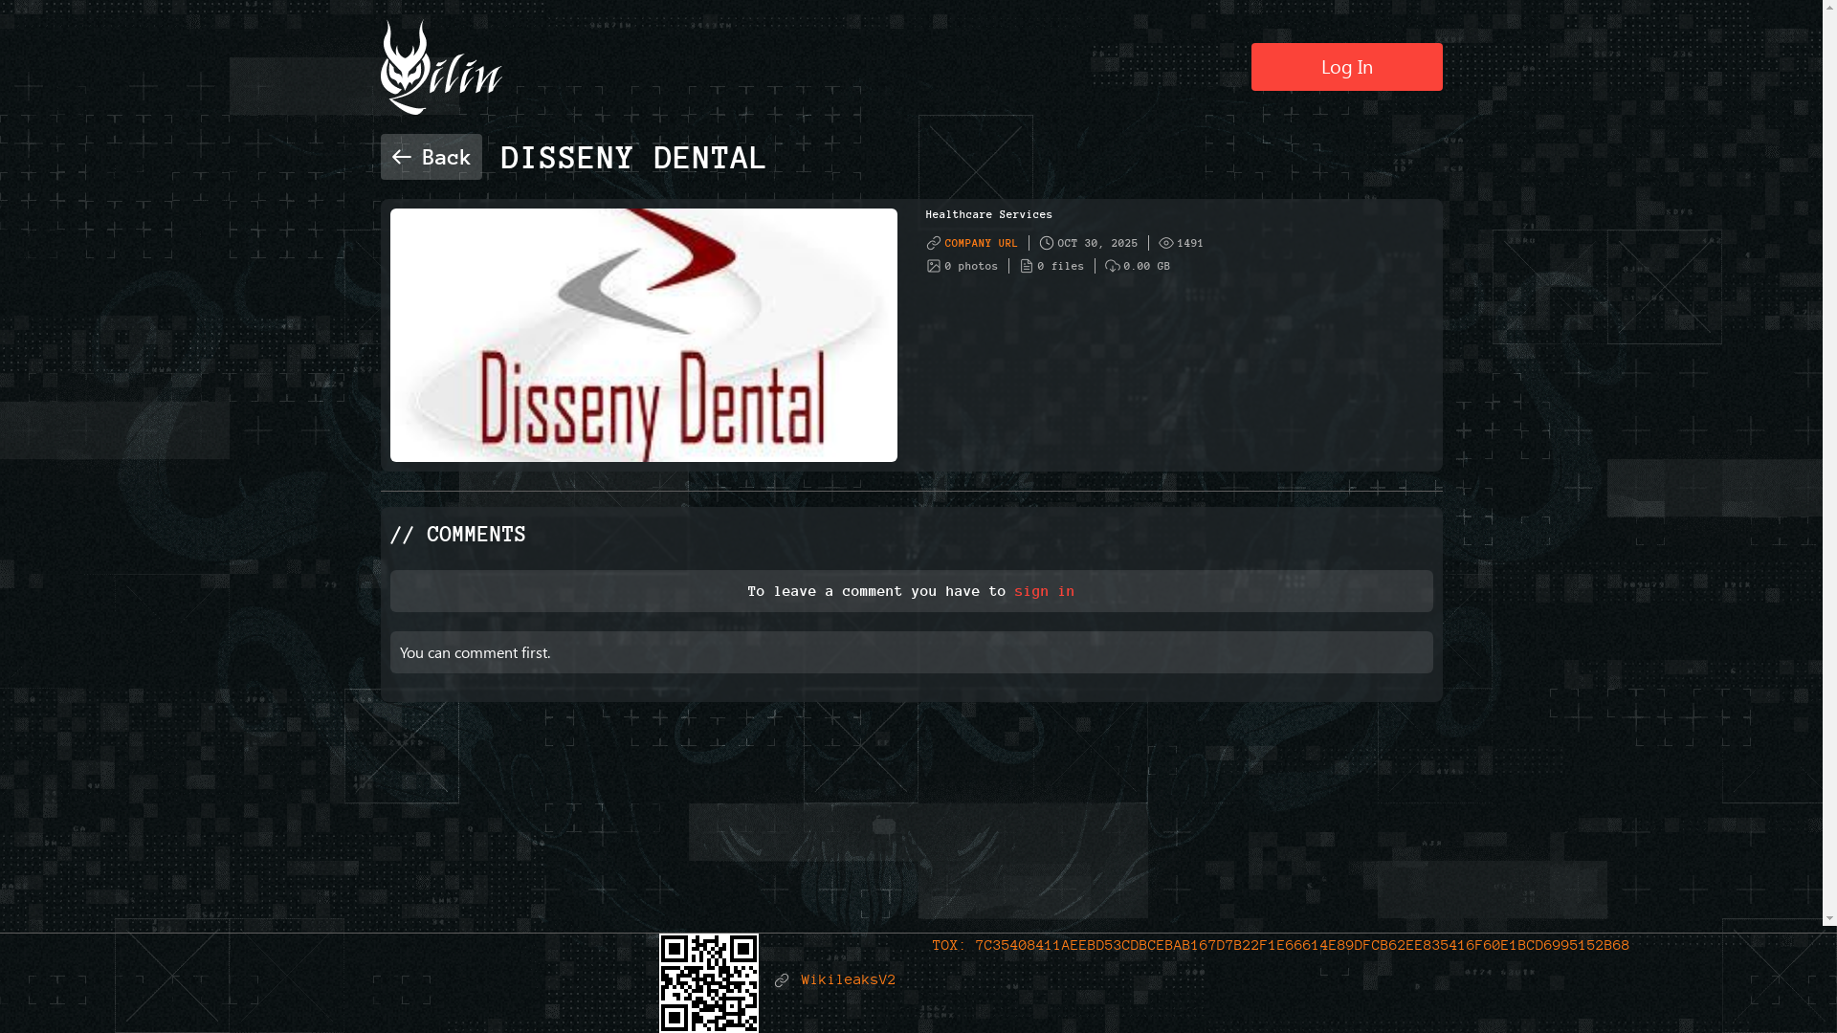Open the sign in link in comments notice
This screenshot has height=1033, width=1837.
pyautogui.click(x=1044, y=591)
